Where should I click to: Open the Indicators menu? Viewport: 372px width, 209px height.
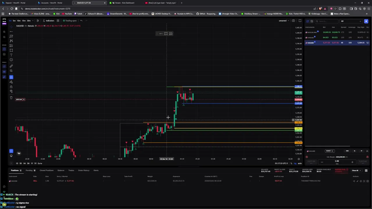48,21
